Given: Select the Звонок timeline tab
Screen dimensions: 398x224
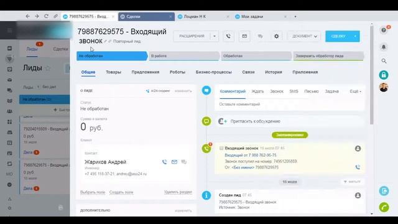Looking at the screenshot, I should tap(277, 91).
